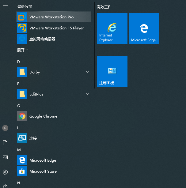Screen dimensions: 186x188
Task: Open Microsoft Store app
Action: [54, 171]
